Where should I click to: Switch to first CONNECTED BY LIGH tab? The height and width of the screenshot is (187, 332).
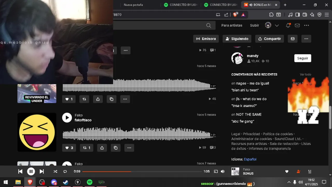(181, 5)
